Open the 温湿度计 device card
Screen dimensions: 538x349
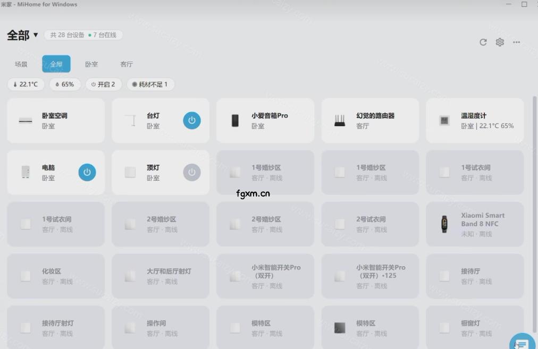tap(475, 121)
